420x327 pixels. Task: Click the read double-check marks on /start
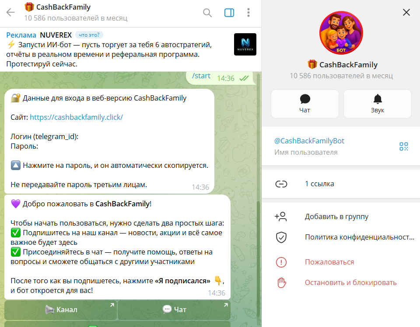(244, 78)
